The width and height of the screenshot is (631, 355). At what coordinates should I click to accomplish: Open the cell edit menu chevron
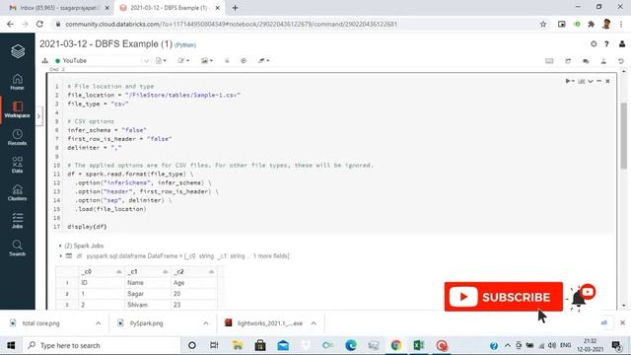591,81
